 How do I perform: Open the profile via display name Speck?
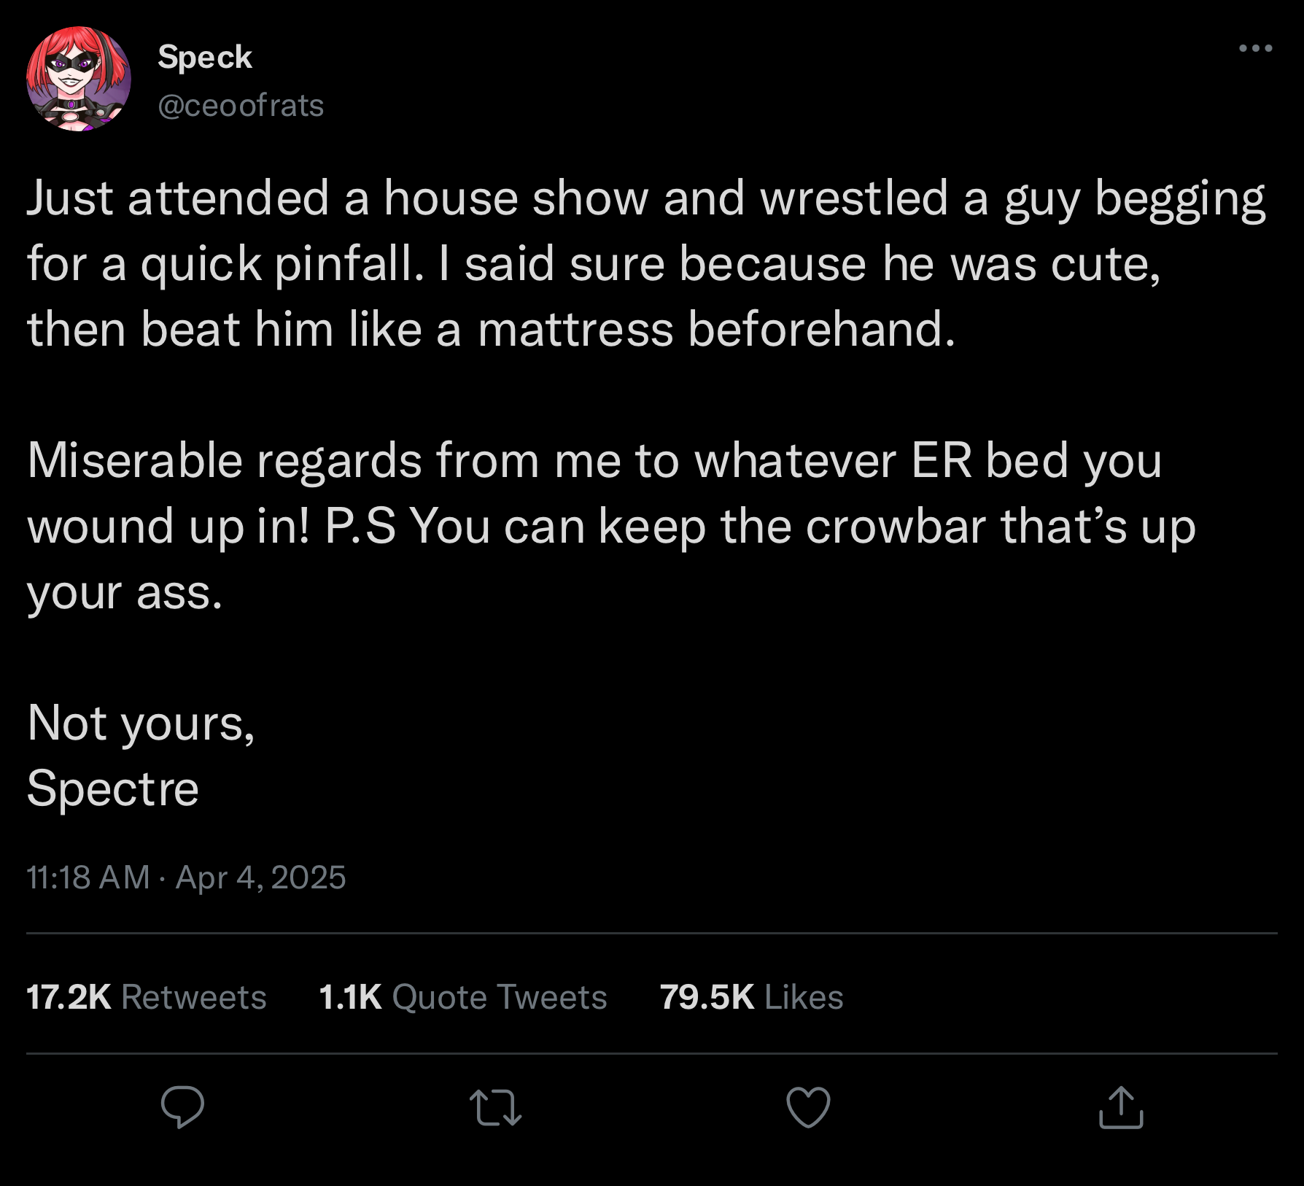pos(205,57)
